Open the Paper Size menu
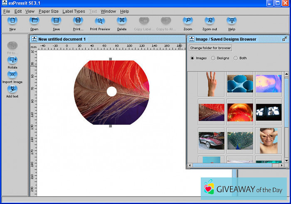Viewport: 291px width, 204px height. pos(49,11)
